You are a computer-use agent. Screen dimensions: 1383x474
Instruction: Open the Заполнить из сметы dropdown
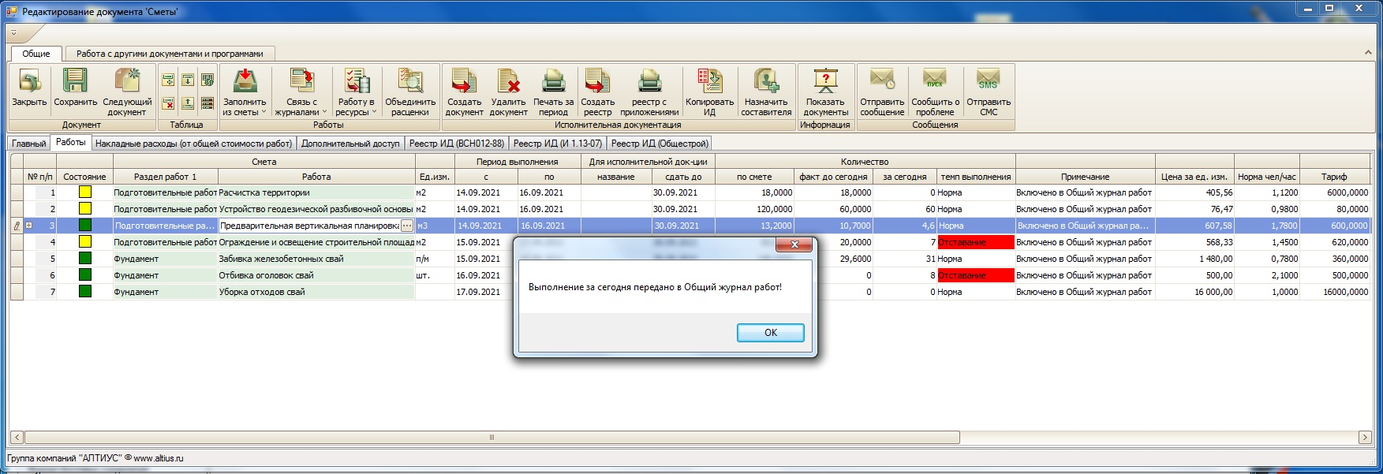click(245, 107)
